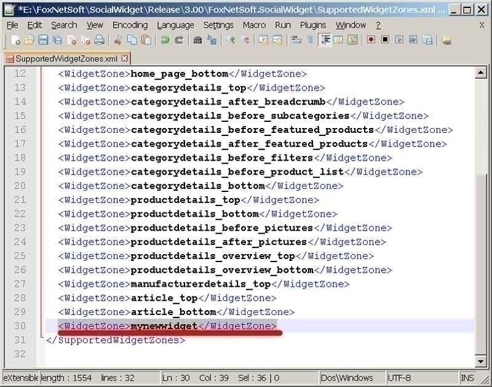Open the Macro menu
Image resolution: width=492 pixels, height=387 pixels.
255,25
